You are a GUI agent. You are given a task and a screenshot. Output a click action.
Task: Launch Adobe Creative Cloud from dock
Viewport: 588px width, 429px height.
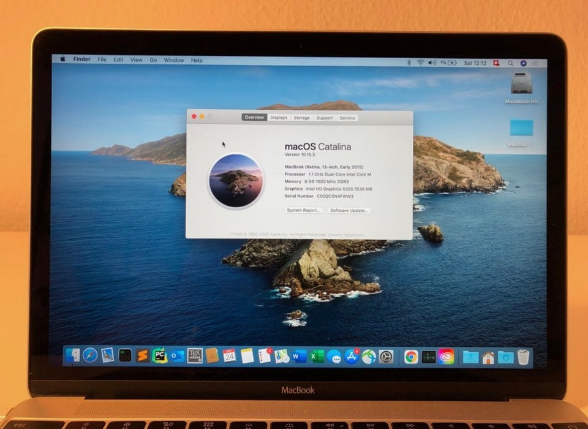[446, 357]
